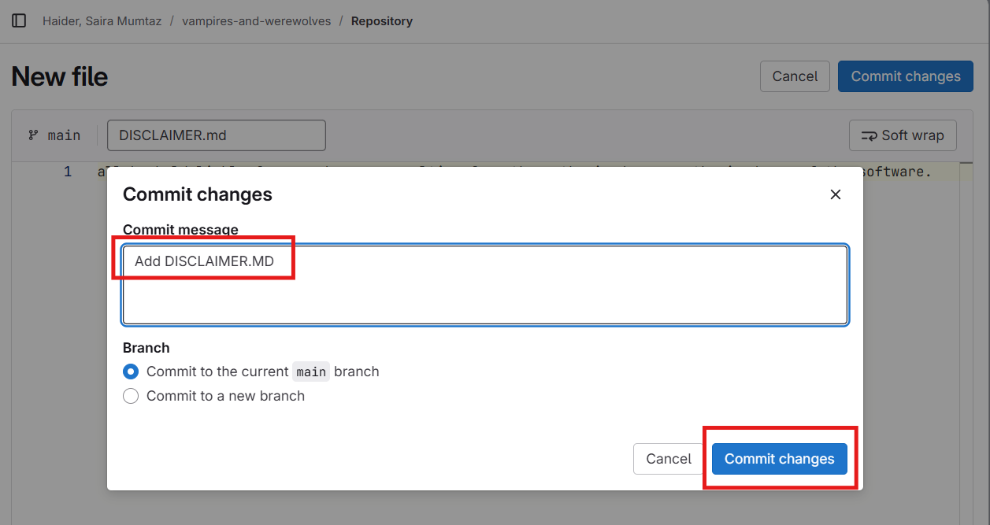Click Commit changes in the dialog
Viewport: 990px width, 525px height.
pyautogui.click(x=779, y=459)
